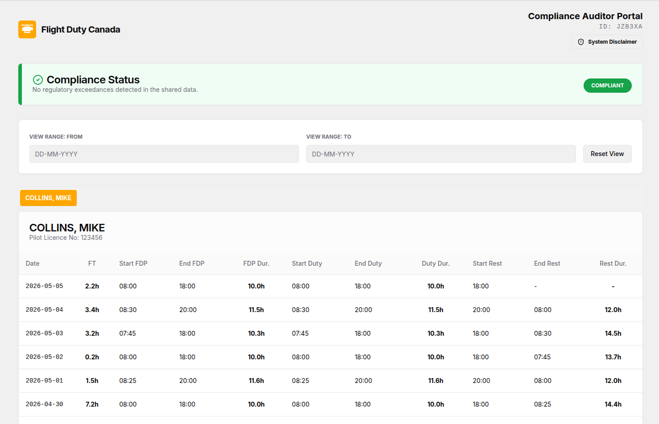Click the 2.2h flight time value
The width and height of the screenshot is (659, 424).
pos(92,286)
